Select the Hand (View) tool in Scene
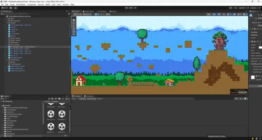The width and height of the screenshot is (262, 140). [74, 20]
